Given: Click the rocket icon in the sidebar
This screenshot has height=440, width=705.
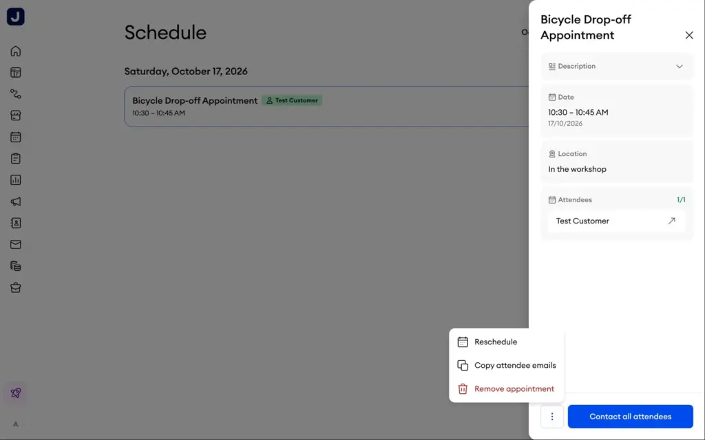Looking at the screenshot, I should 16,393.
